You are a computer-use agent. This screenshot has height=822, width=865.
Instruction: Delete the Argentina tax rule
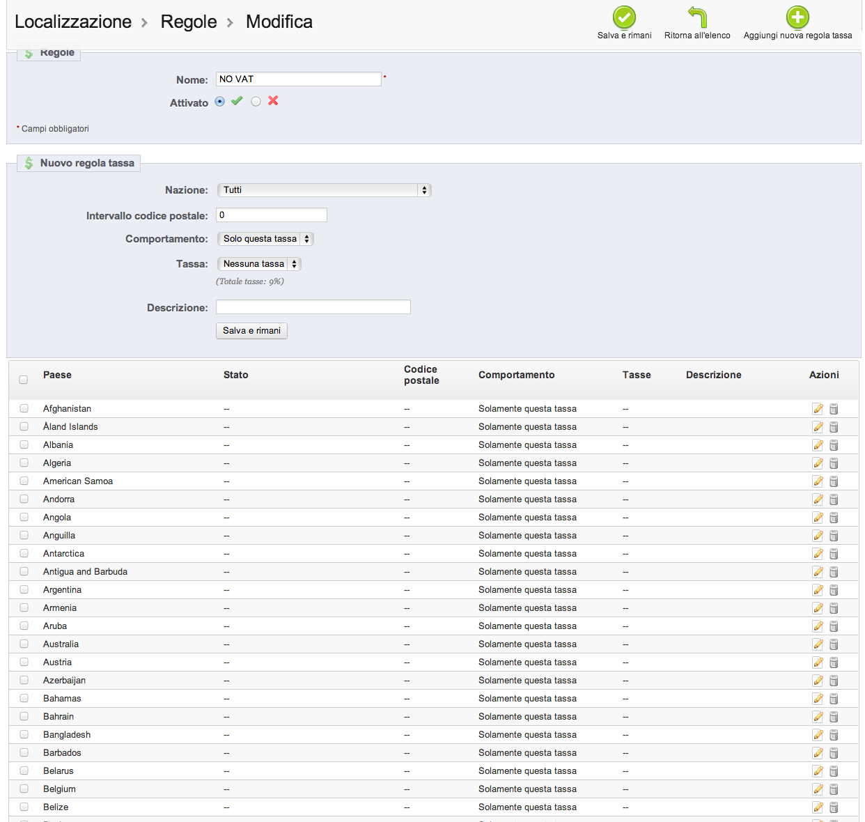pos(834,590)
